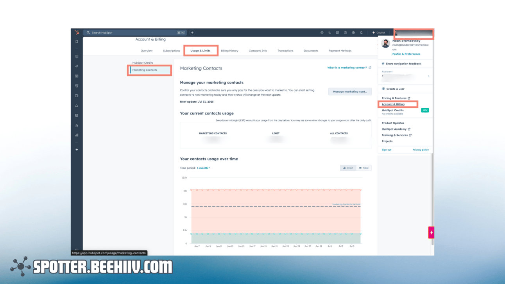Click the 'No credits available' text
Viewport: 505px width, 284px height.
(392, 114)
